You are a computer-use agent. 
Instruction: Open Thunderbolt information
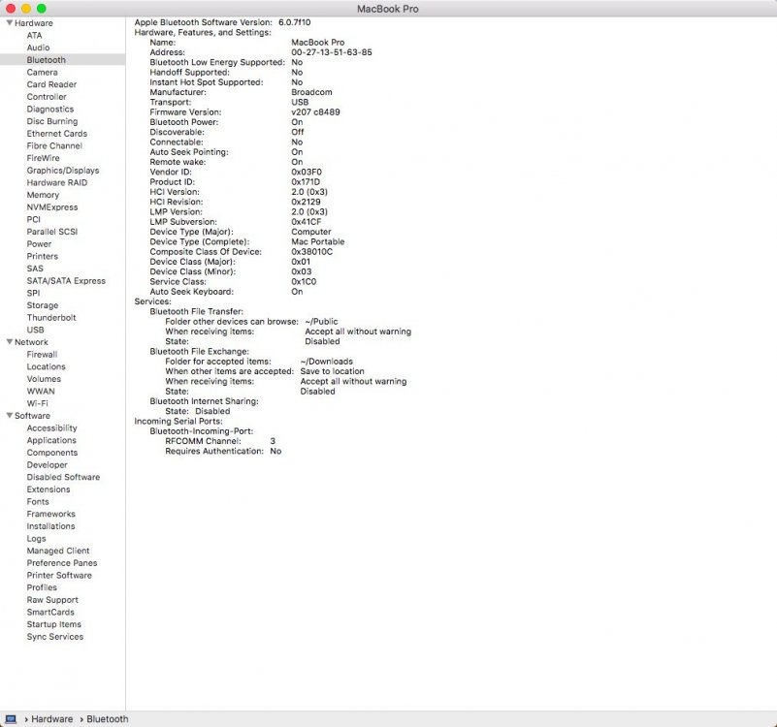pyautogui.click(x=51, y=317)
